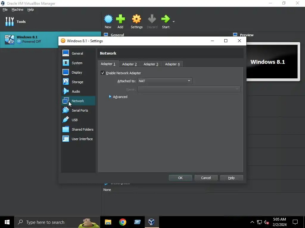305x228 pixels.
Task: Click the Cancel button
Action: [x=206, y=178]
